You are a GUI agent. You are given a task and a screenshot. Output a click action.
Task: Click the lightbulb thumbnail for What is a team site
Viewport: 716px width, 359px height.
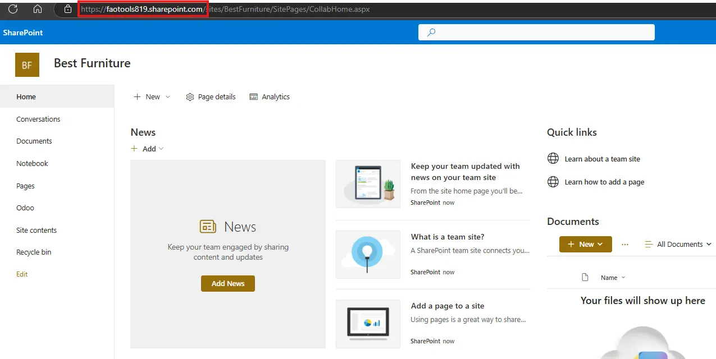coord(368,255)
